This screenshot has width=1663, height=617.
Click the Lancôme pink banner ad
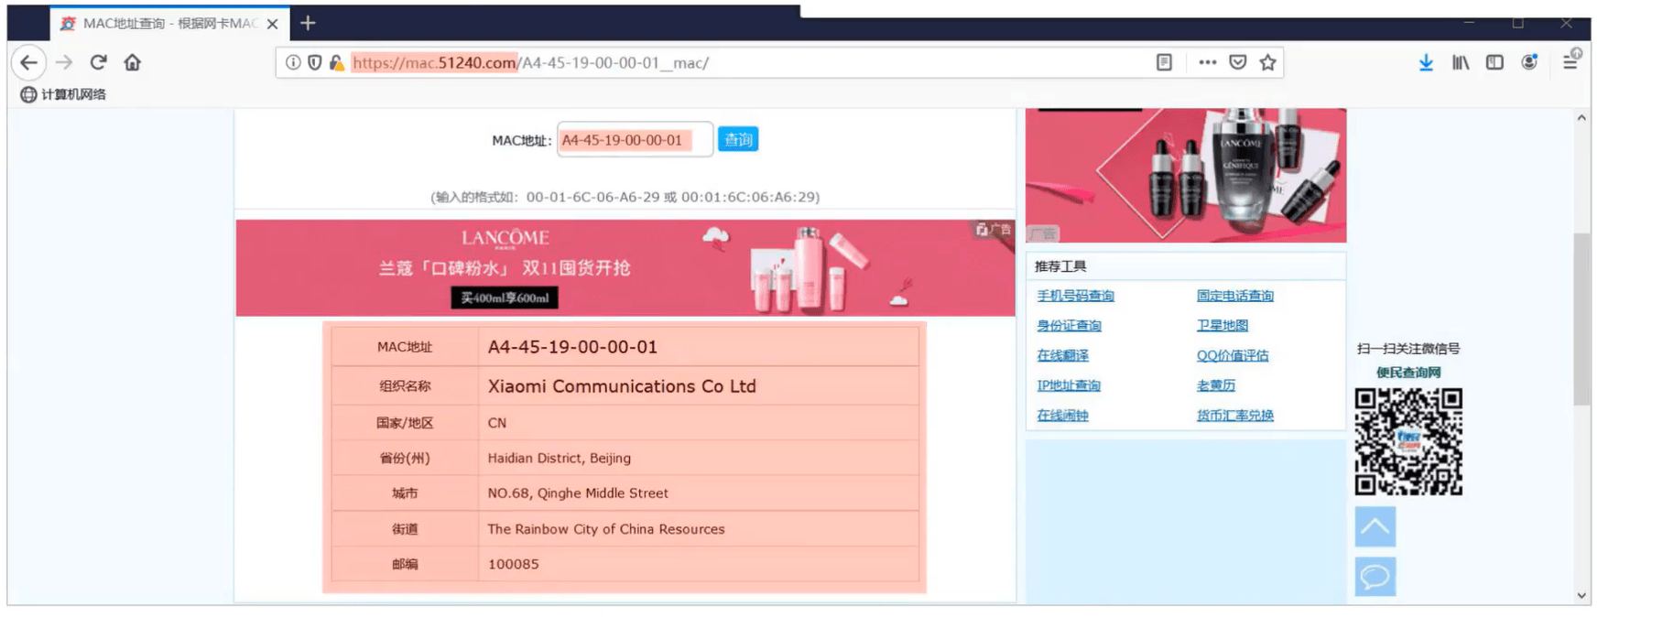(625, 268)
